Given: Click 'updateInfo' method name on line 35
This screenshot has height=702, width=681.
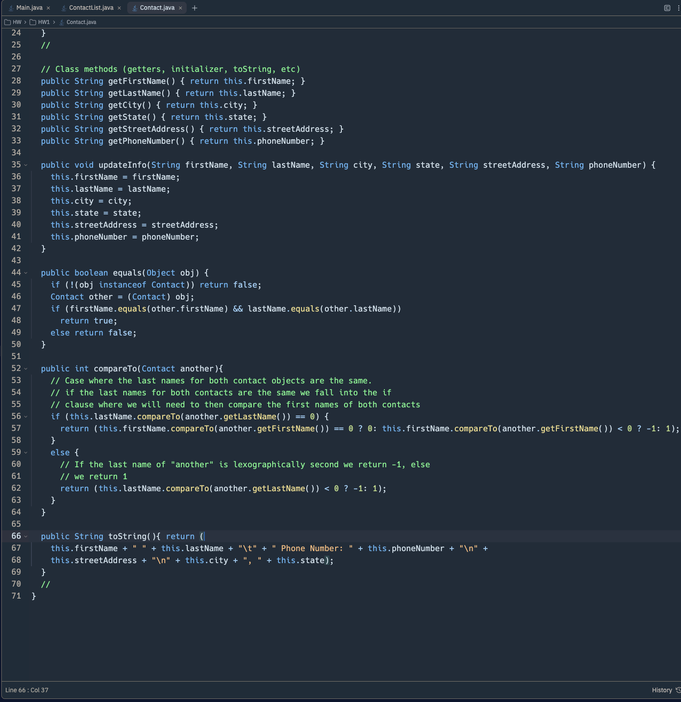Looking at the screenshot, I should [x=122, y=165].
